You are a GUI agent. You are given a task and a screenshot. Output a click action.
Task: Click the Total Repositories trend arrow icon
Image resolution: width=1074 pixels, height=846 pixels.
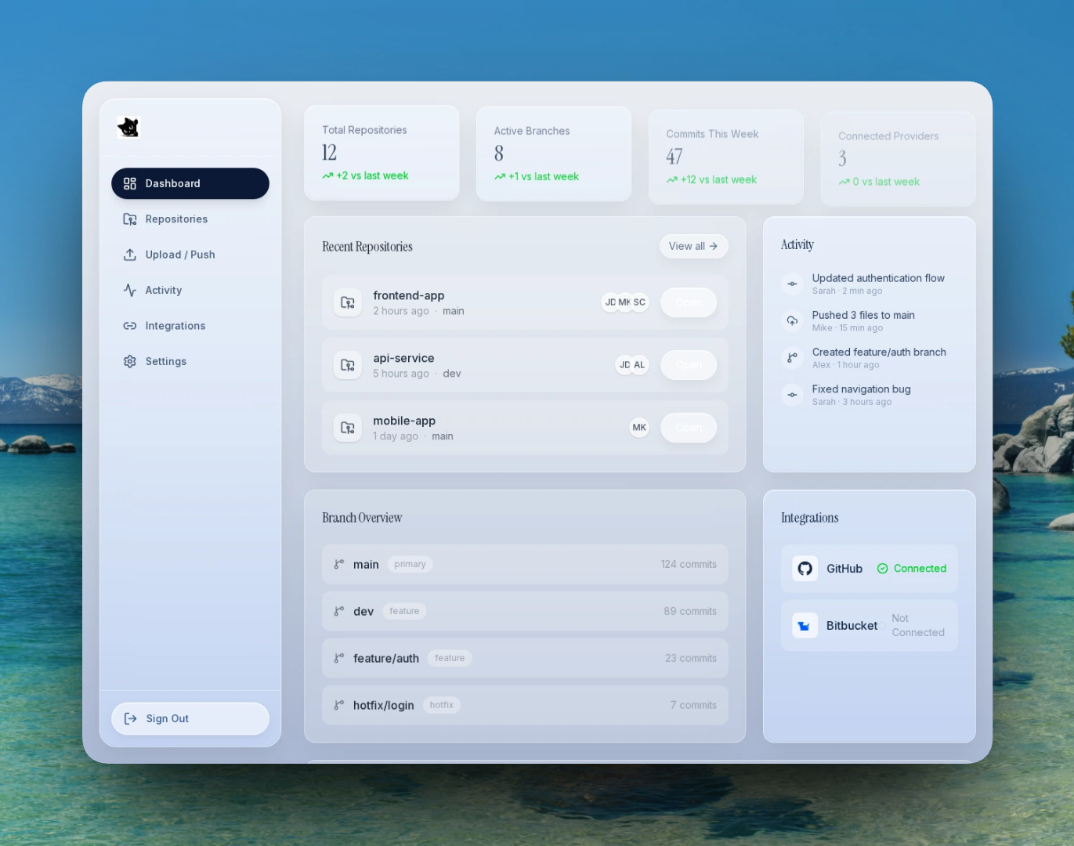[327, 176]
